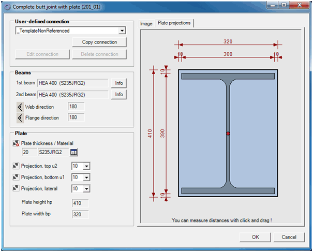Click the plate thickness value field
The height and width of the screenshot is (252, 313).
29,152
